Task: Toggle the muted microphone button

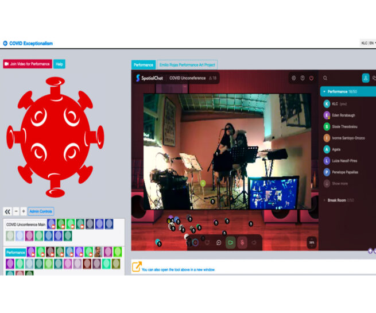Action: coord(242,242)
